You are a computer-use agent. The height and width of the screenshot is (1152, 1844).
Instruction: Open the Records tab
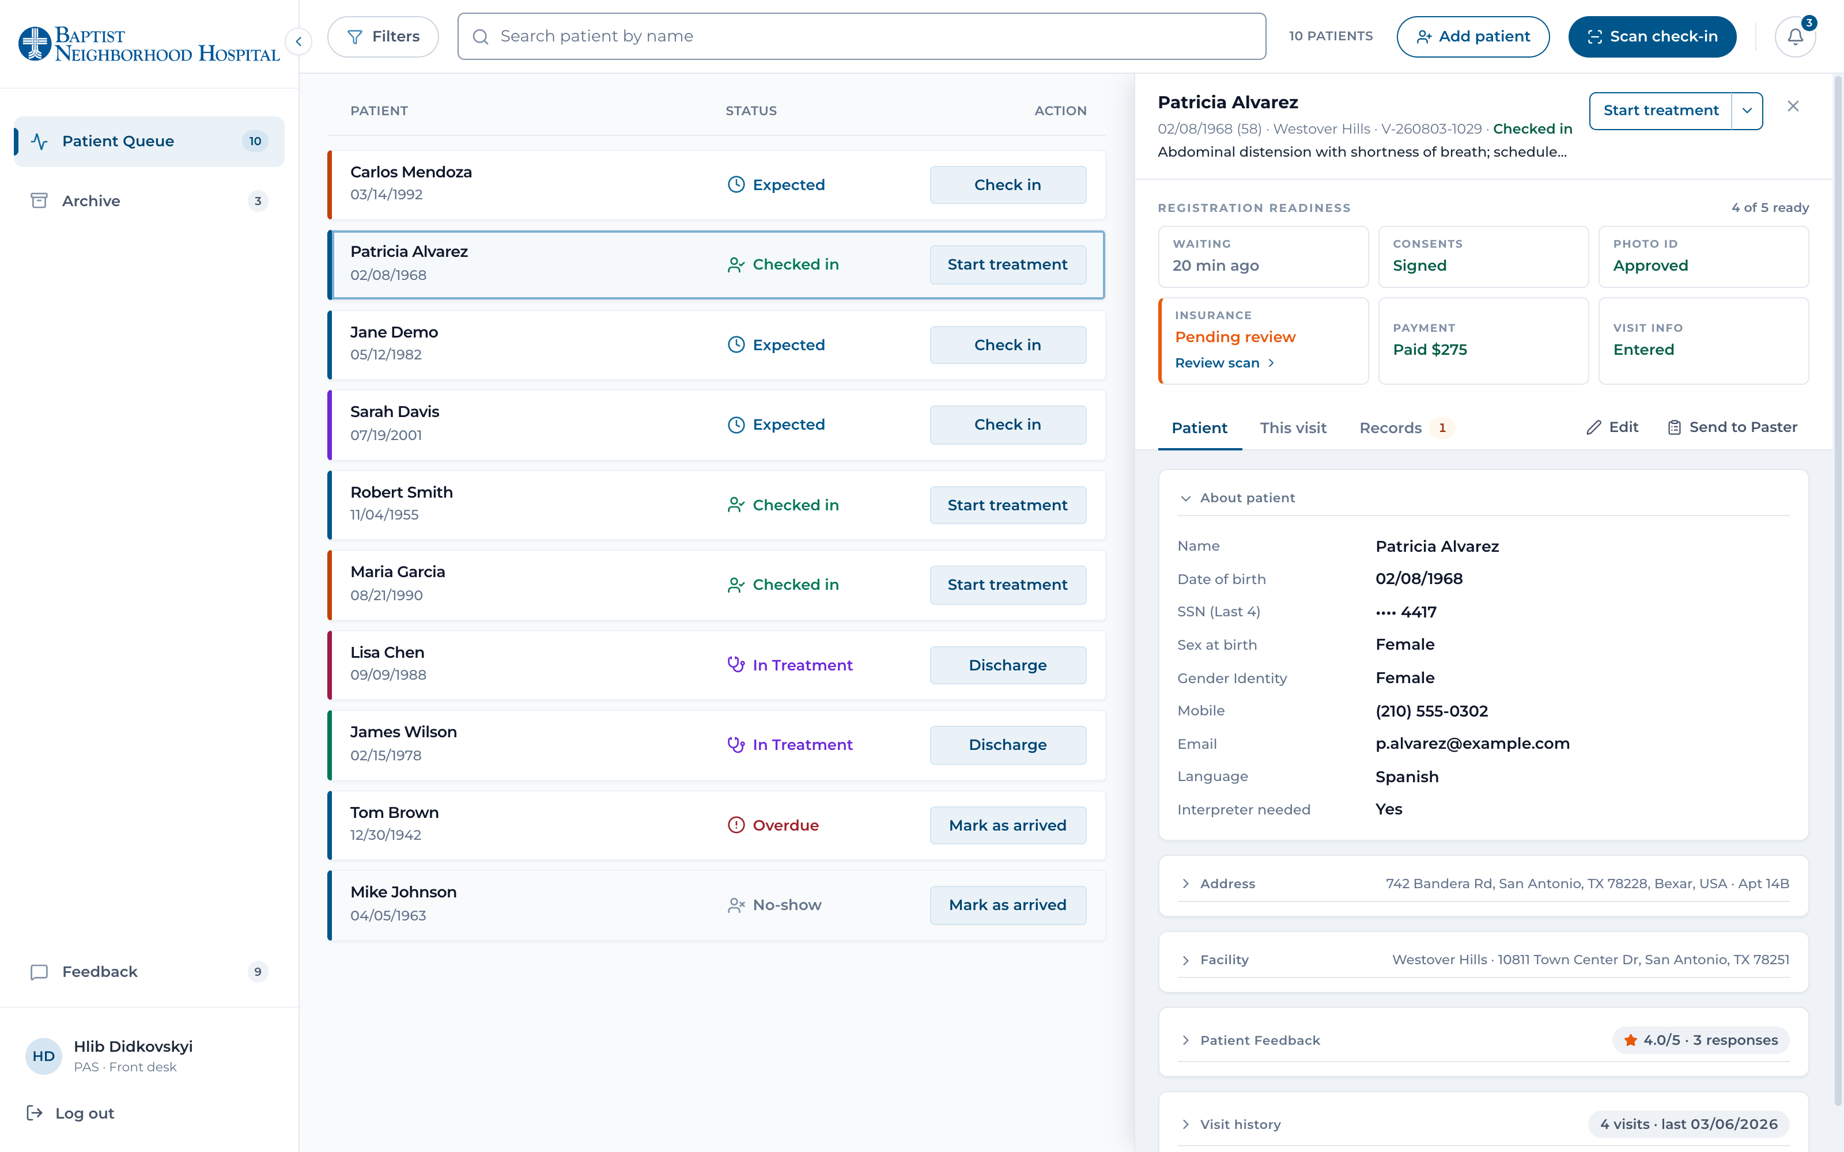coord(1407,428)
